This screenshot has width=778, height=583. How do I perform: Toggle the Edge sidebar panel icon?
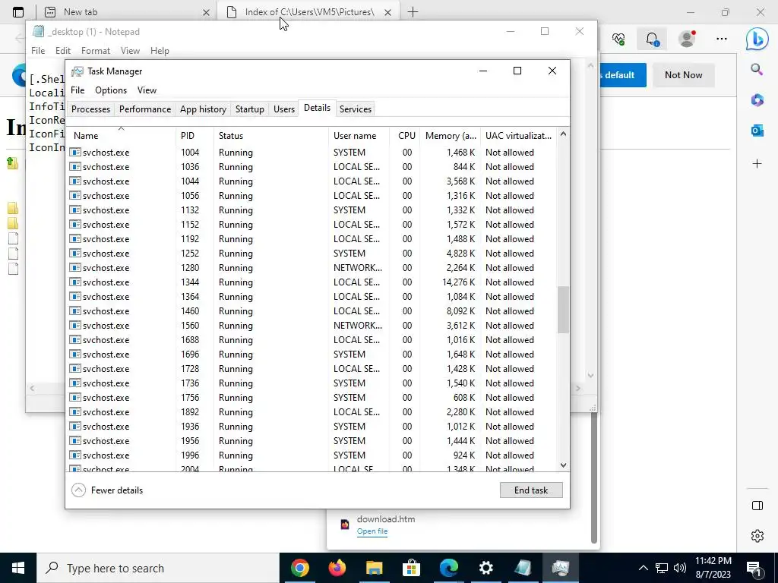[x=757, y=506]
